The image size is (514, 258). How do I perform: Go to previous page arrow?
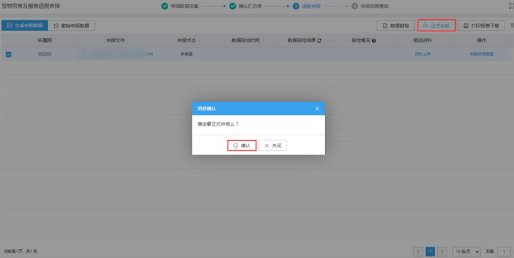click(x=418, y=252)
